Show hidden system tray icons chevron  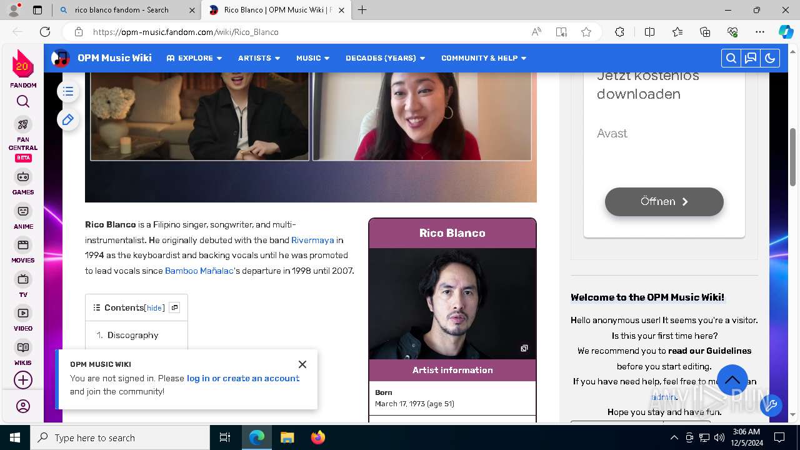(674, 437)
